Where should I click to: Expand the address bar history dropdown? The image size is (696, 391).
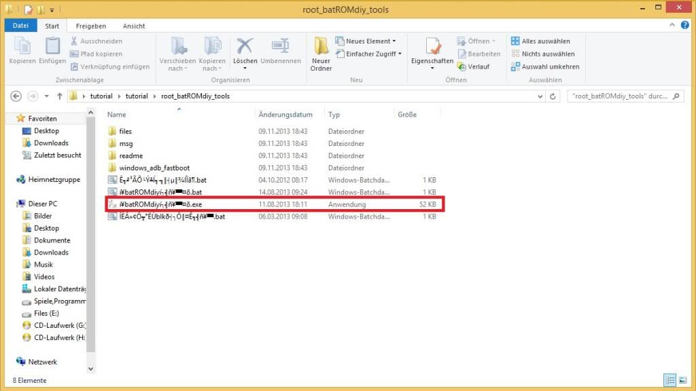[540, 96]
